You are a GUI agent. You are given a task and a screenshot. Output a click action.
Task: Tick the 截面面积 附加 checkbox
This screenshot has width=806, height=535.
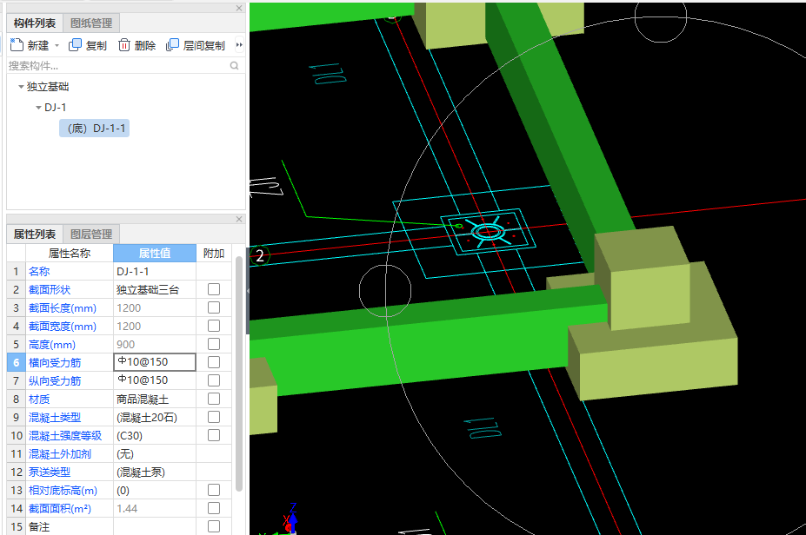pos(214,508)
